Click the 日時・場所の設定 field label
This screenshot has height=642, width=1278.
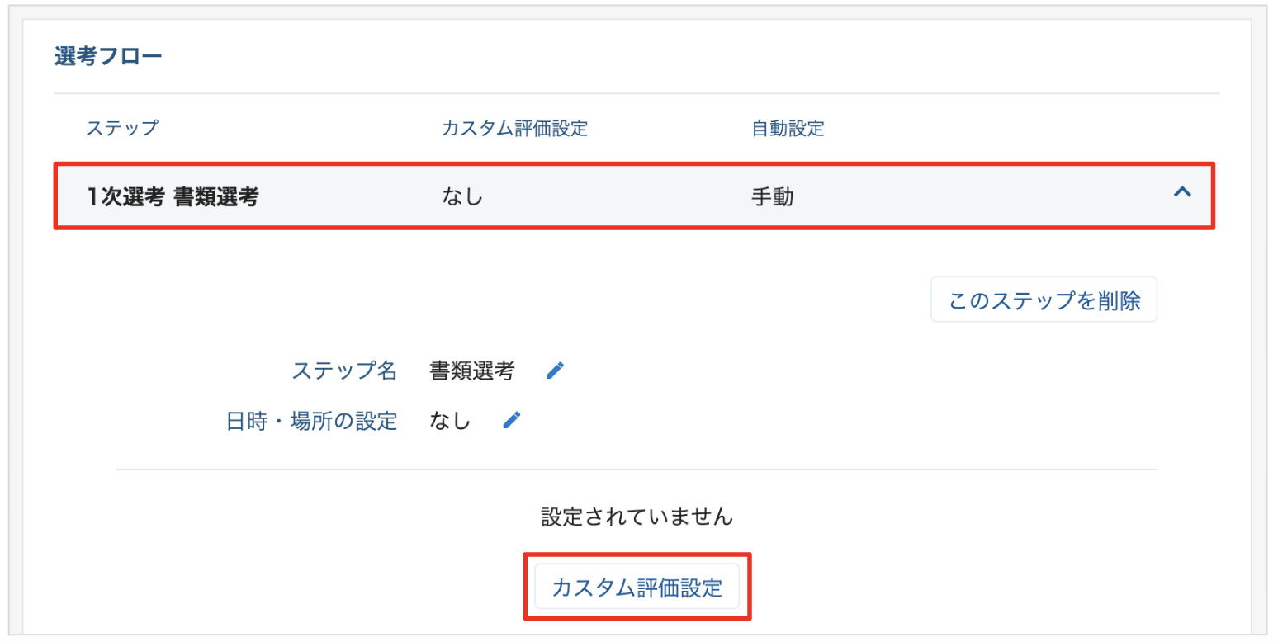[x=311, y=421]
